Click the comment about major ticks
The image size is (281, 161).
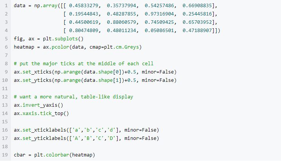[x=84, y=64]
